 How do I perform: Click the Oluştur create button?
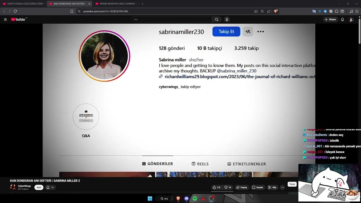click(331, 19)
